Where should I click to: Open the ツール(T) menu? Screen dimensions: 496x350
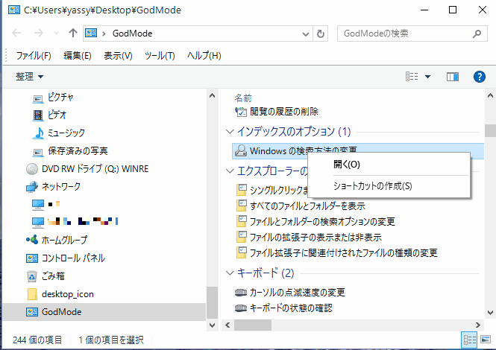pos(160,56)
